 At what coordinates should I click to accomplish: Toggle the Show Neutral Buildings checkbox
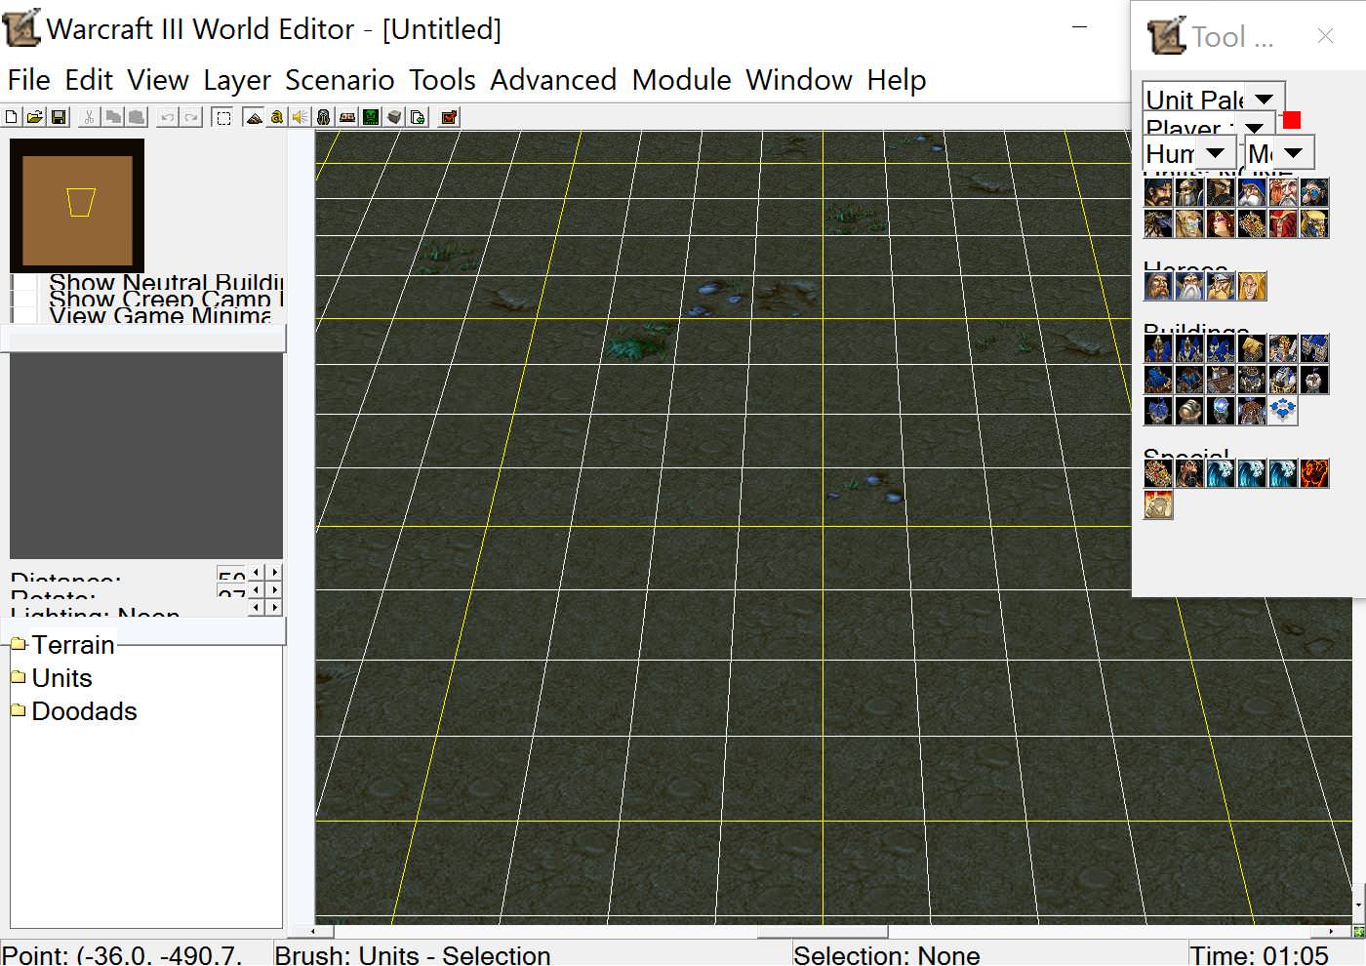pyautogui.click(x=23, y=284)
